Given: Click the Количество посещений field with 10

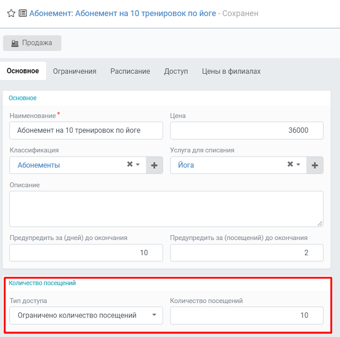Looking at the screenshot, I should pos(247,315).
